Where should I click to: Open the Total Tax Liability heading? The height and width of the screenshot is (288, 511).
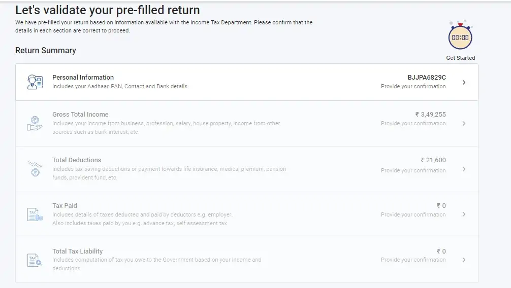click(78, 251)
